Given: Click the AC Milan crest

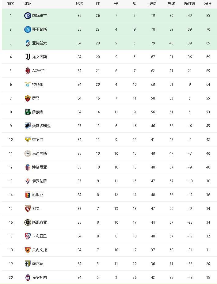Looking at the screenshot, I should [28, 71].
